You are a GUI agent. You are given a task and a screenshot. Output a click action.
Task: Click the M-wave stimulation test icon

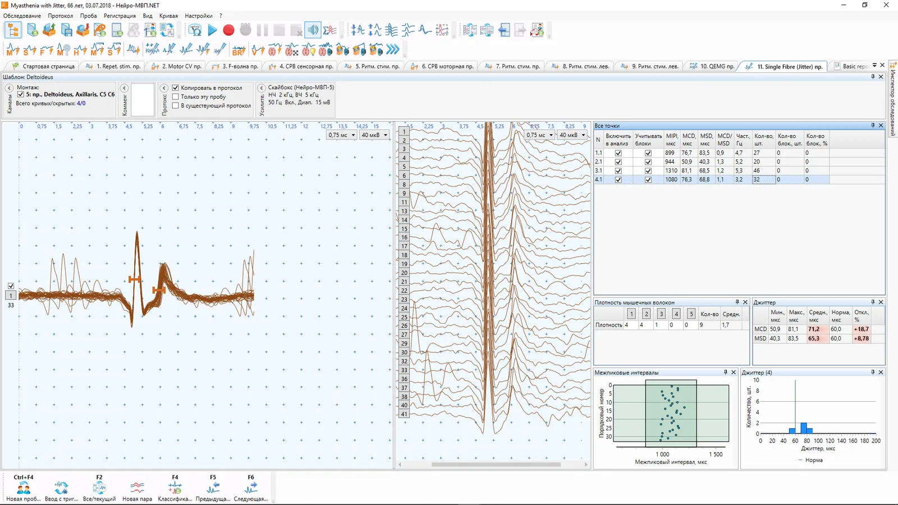(12, 50)
